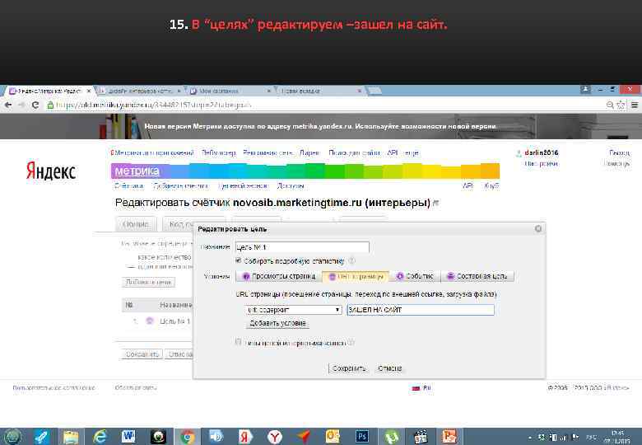The width and height of the screenshot is (642, 445).
Task: Click 'Цель № 1' row in goals table
Action: coord(174,321)
